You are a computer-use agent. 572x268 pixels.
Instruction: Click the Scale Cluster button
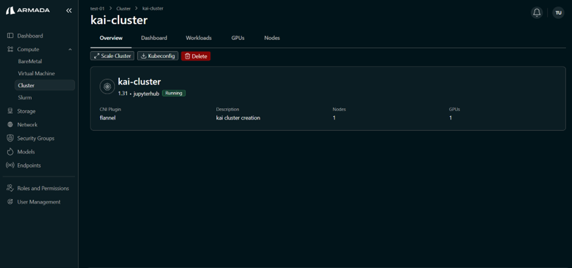pyautogui.click(x=112, y=56)
